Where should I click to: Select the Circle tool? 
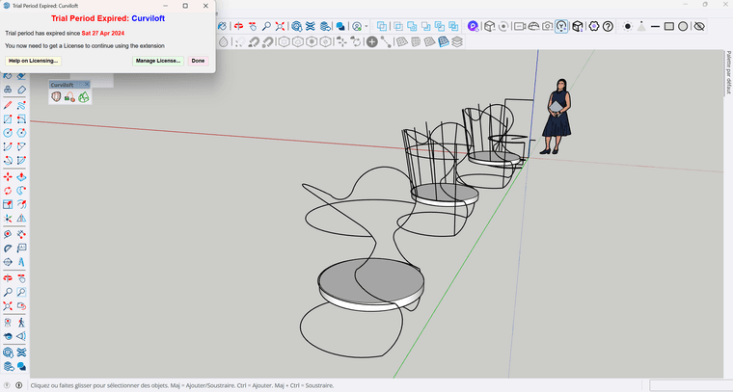point(8,133)
